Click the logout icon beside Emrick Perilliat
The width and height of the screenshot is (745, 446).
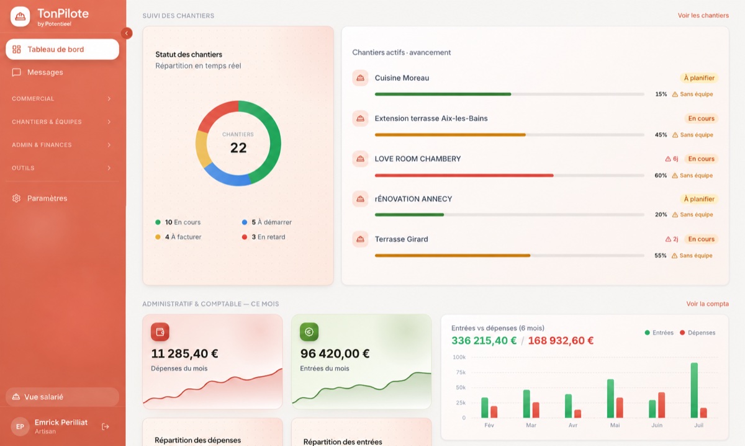[106, 426]
